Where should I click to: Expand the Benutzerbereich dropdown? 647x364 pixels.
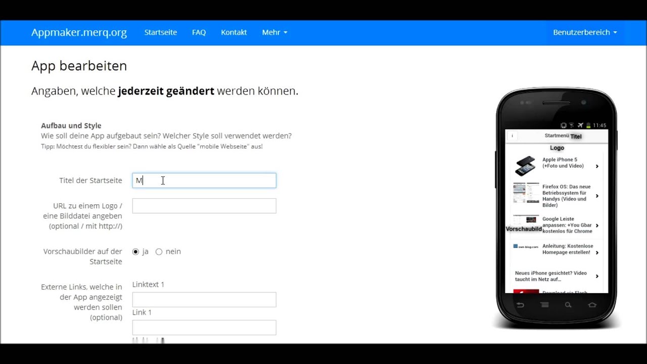tap(585, 32)
